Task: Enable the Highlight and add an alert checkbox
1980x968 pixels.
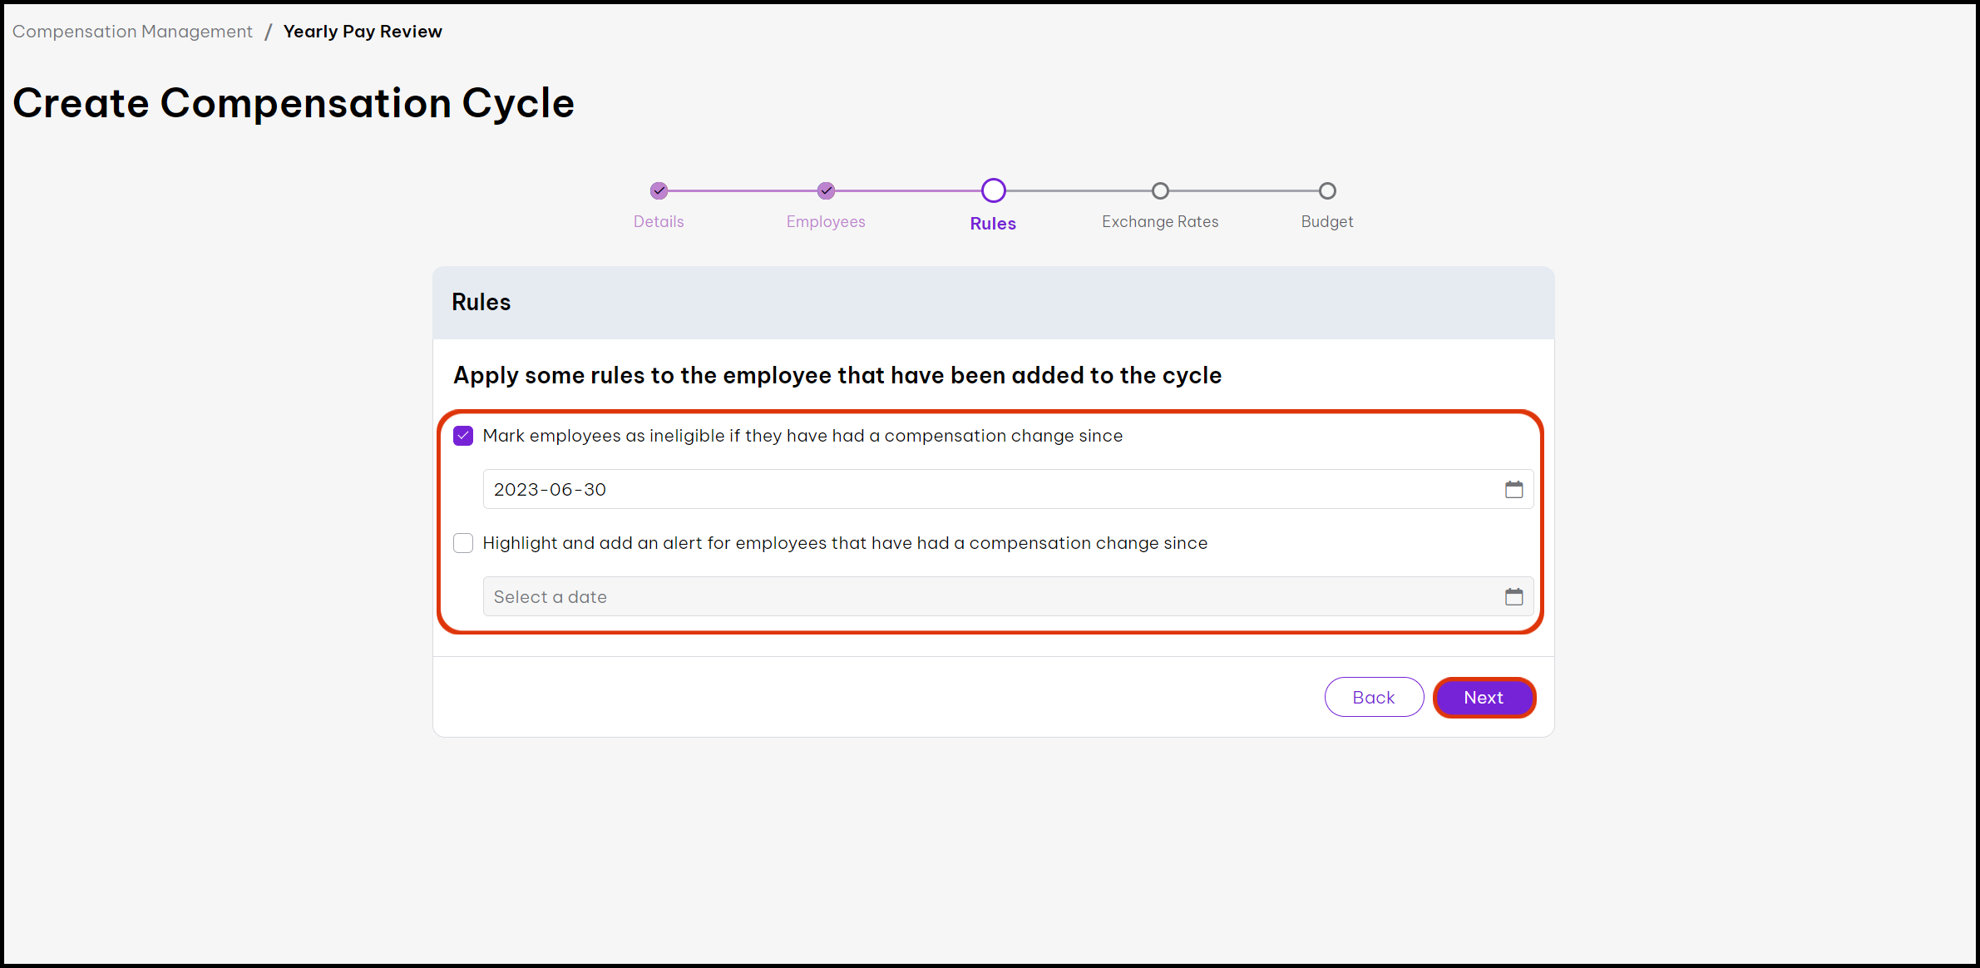Action: (x=463, y=543)
